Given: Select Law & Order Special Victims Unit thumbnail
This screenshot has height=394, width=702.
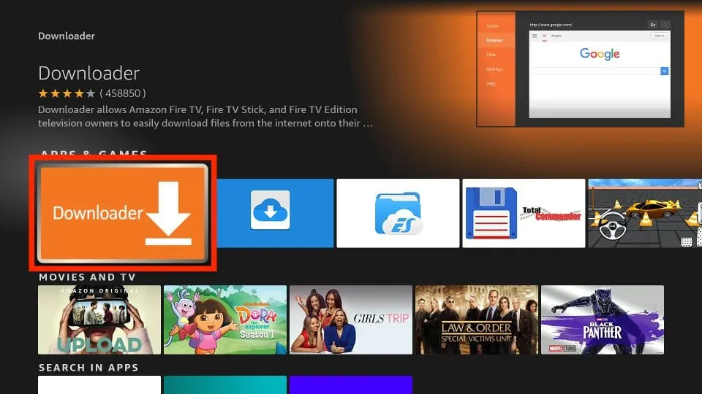Looking at the screenshot, I should (477, 320).
